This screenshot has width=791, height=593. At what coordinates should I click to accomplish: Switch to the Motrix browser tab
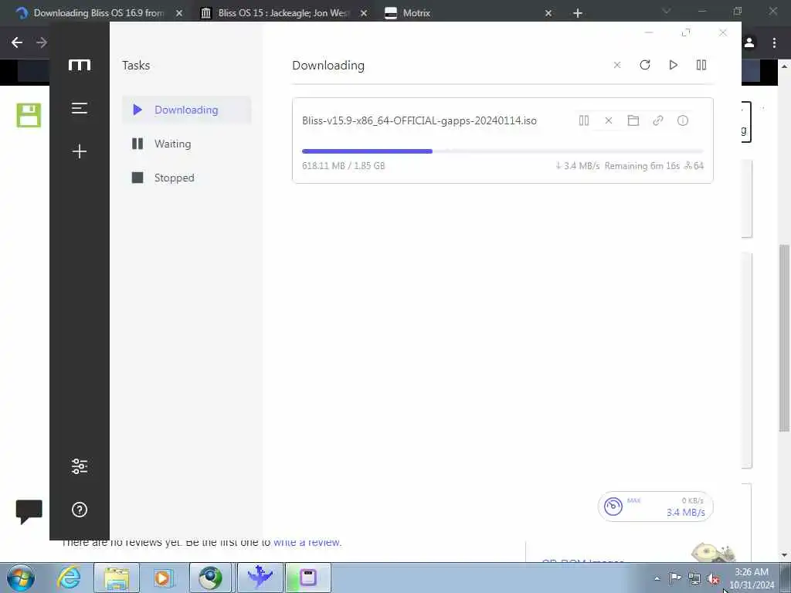pyautogui.click(x=467, y=13)
